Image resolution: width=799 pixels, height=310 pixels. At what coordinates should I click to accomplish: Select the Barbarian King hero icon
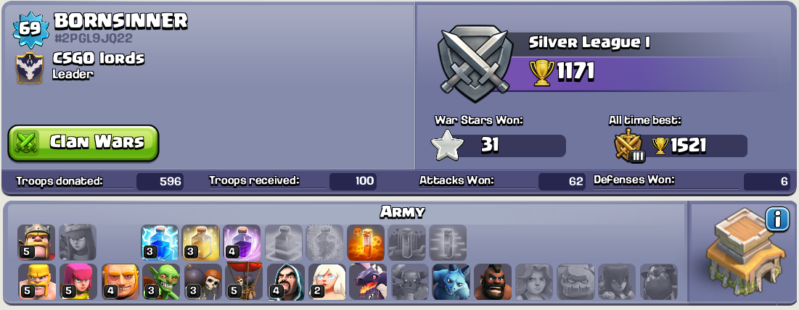pos(36,243)
